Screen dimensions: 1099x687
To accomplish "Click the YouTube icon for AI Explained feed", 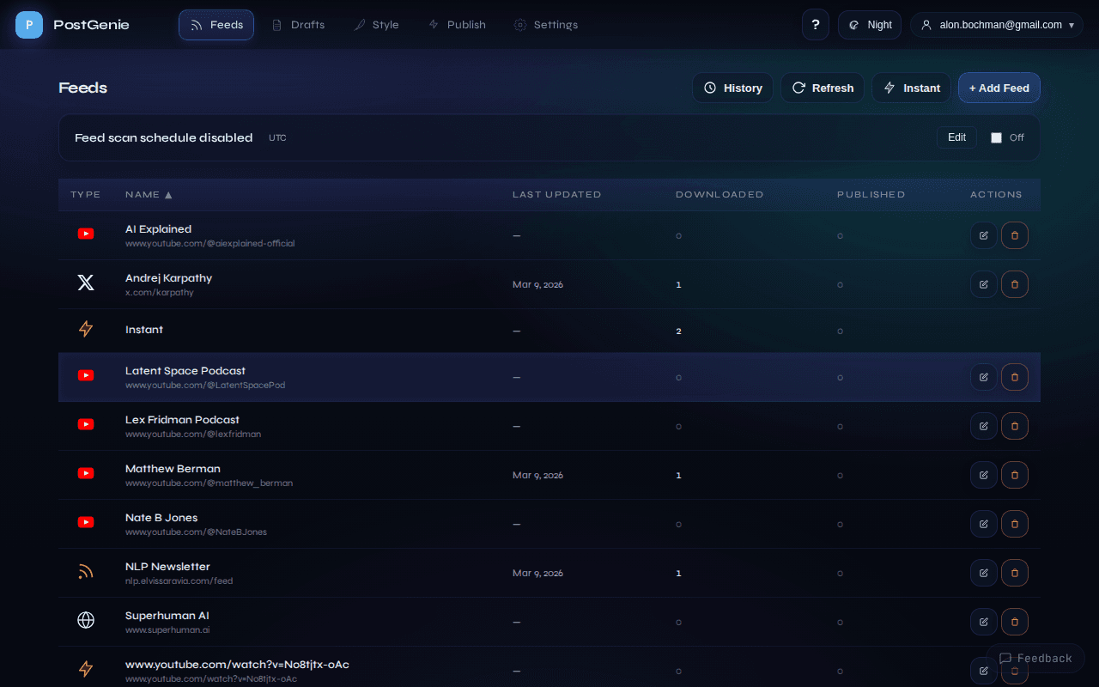I will coord(85,233).
